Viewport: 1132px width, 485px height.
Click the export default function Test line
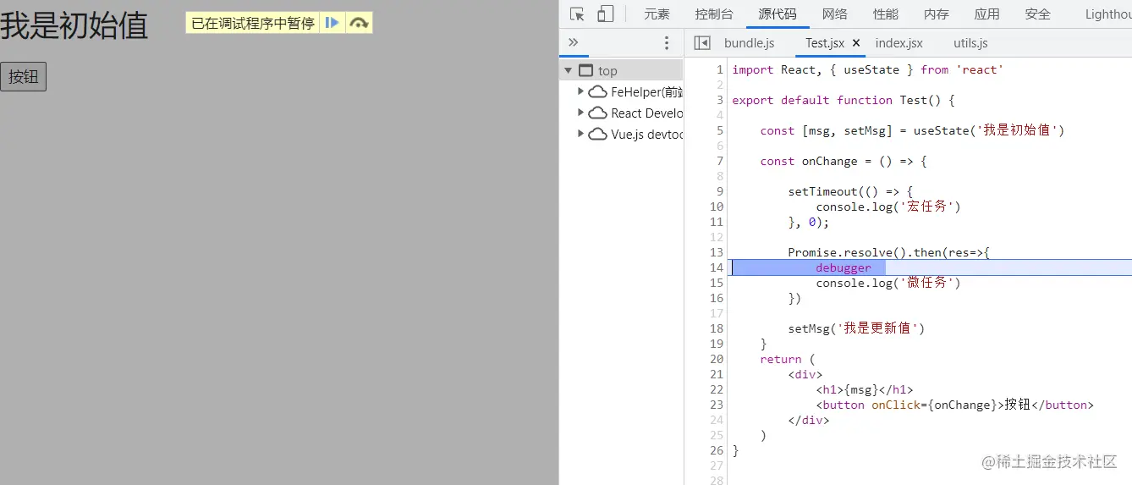(844, 100)
